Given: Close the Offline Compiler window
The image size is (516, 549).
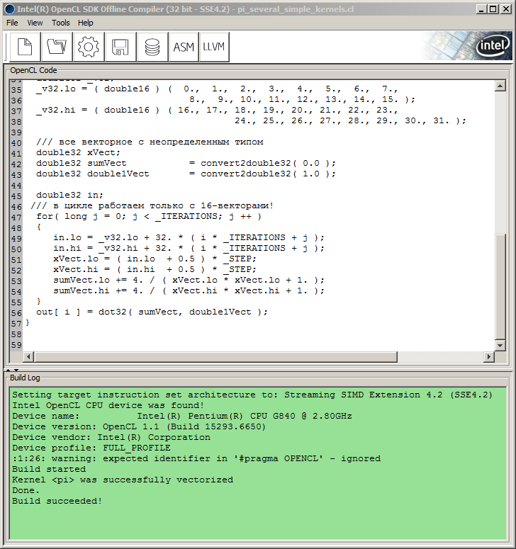Looking at the screenshot, I should tap(505, 9).
